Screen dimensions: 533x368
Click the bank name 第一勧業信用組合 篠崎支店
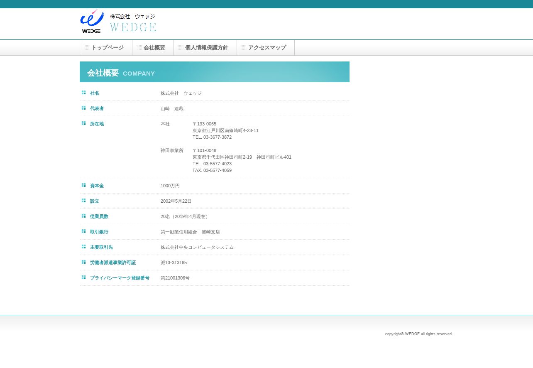coord(190,232)
